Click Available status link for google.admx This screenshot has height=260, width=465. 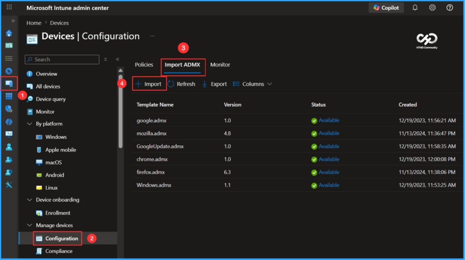[329, 120]
